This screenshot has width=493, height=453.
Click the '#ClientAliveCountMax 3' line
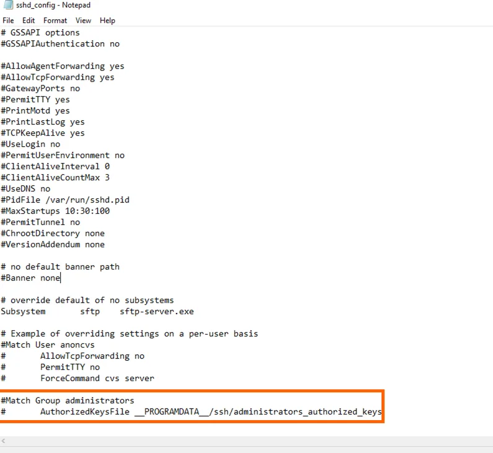tap(55, 178)
